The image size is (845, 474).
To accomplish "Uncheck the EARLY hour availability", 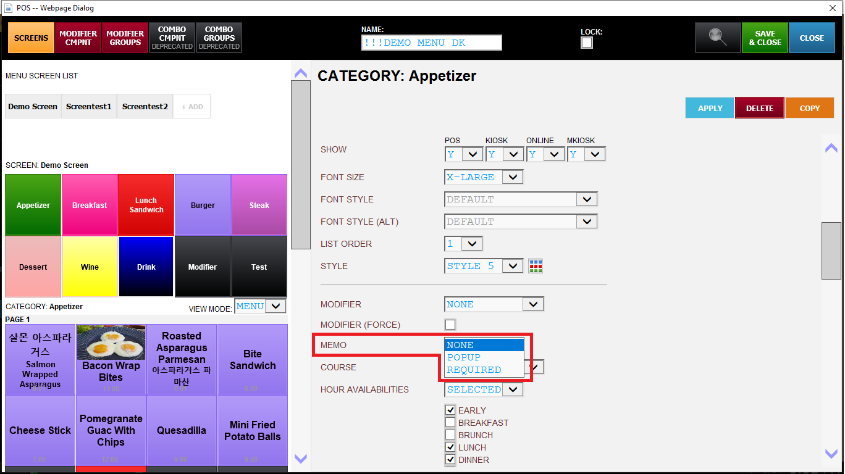I will click(x=451, y=410).
